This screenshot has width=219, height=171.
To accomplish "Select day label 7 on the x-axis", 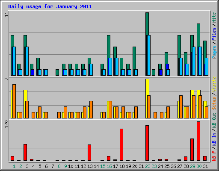I will pos(53,166).
